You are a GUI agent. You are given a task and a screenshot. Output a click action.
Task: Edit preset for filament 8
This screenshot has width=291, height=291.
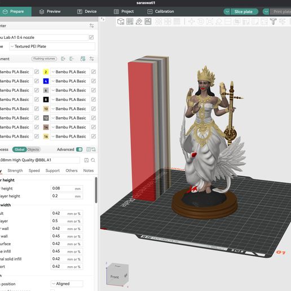(94, 99)
